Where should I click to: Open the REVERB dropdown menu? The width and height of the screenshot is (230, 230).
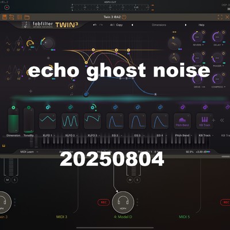[x=198, y=45]
